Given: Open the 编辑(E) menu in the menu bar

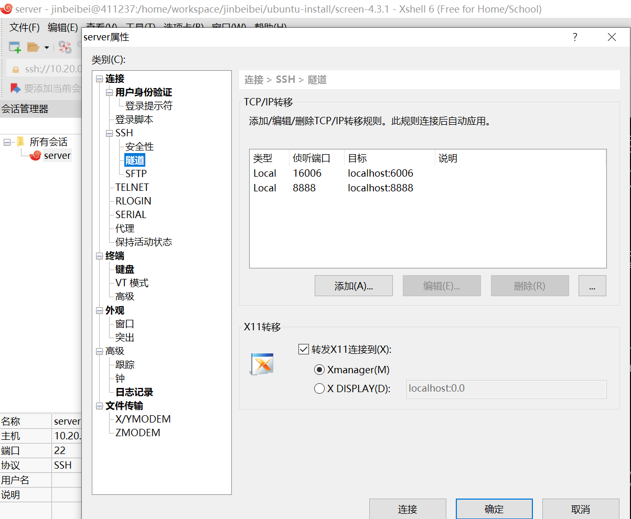Looking at the screenshot, I should tap(63, 27).
